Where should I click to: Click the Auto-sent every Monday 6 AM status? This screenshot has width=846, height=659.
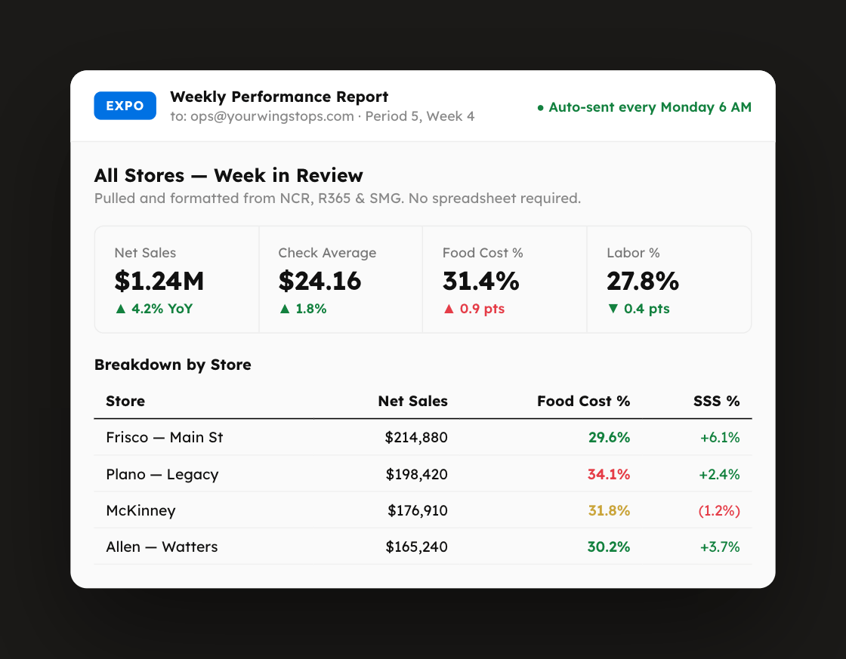coord(644,107)
